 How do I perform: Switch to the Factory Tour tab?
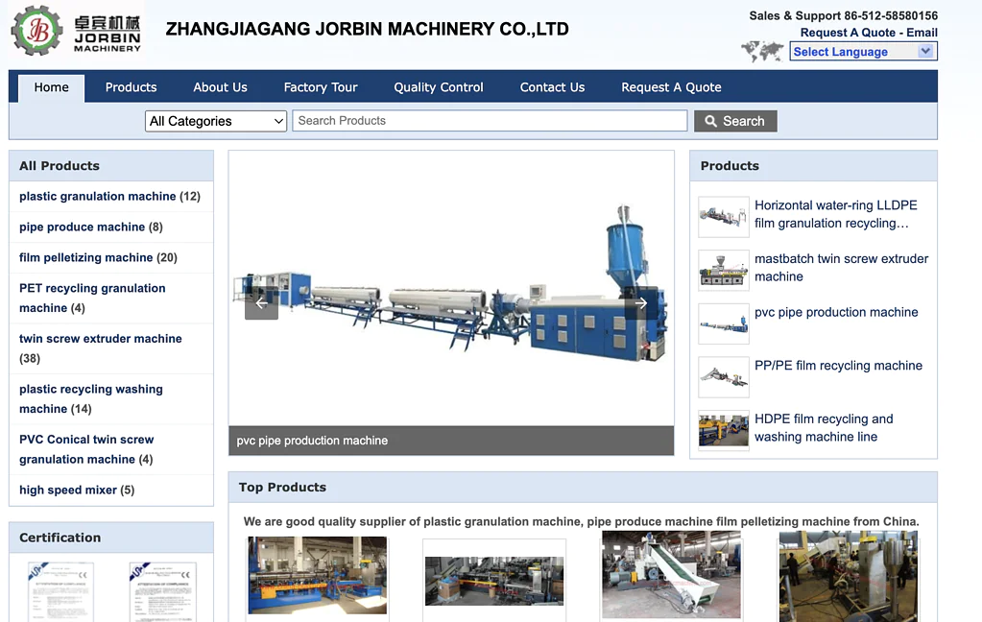pos(320,87)
